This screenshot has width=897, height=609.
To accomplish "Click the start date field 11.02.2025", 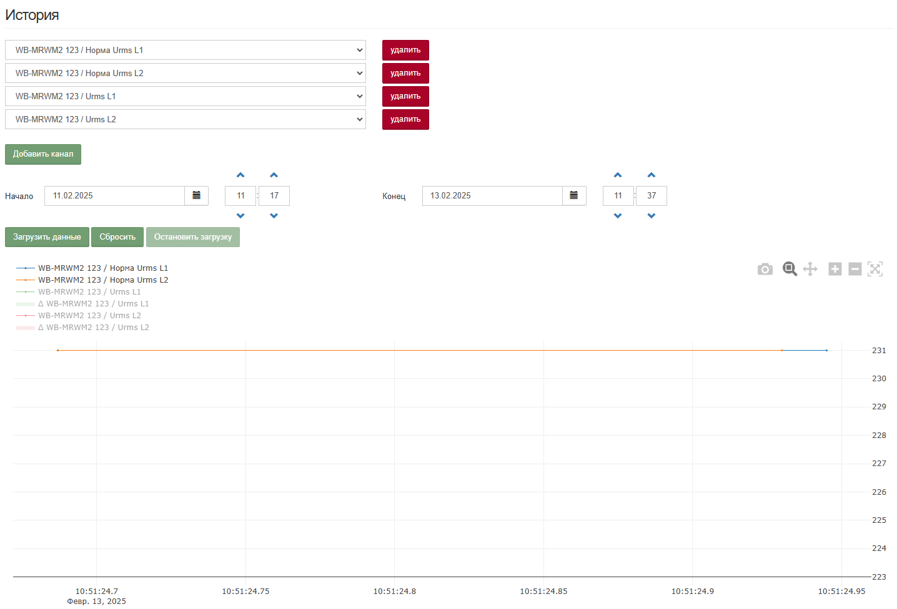I will (x=114, y=196).
